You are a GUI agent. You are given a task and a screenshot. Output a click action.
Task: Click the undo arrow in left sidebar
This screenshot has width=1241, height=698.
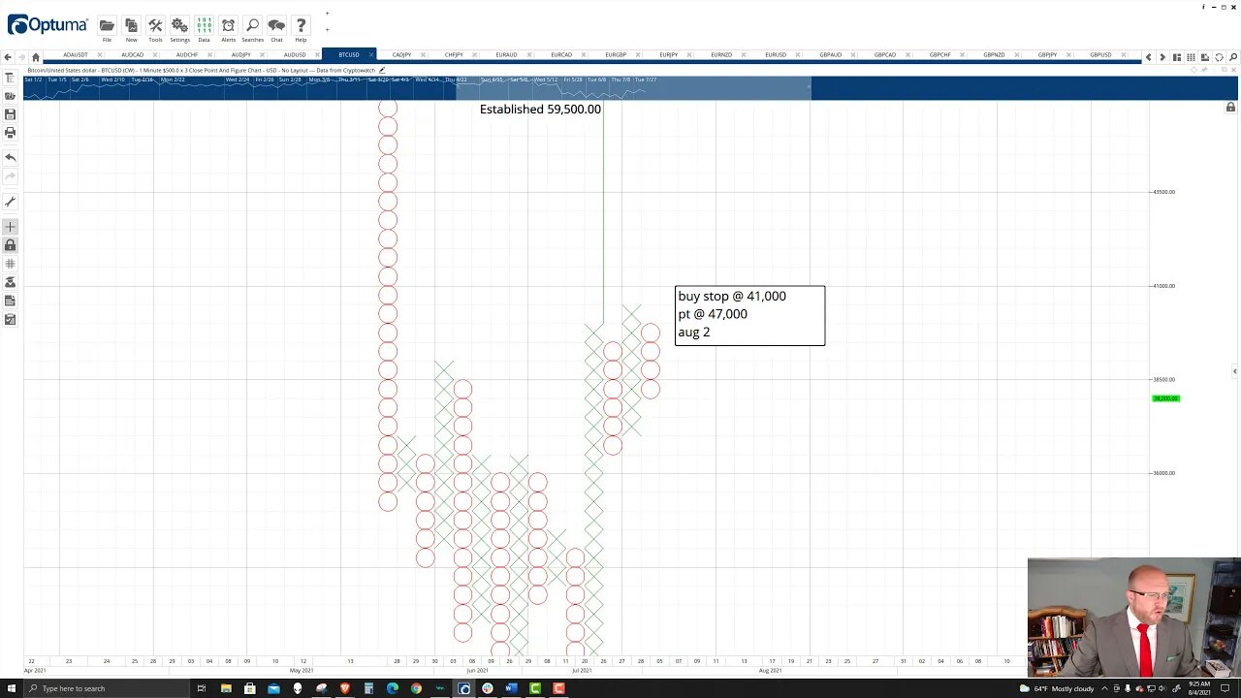coord(10,157)
